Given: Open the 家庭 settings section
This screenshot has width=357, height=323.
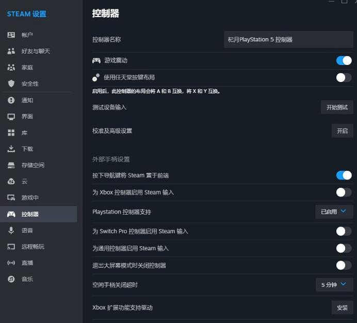Looking at the screenshot, I should (x=27, y=68).
